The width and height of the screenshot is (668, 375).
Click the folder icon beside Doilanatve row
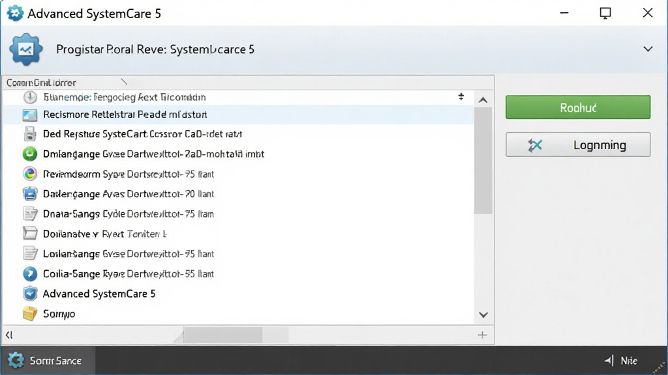click(30, 234)
